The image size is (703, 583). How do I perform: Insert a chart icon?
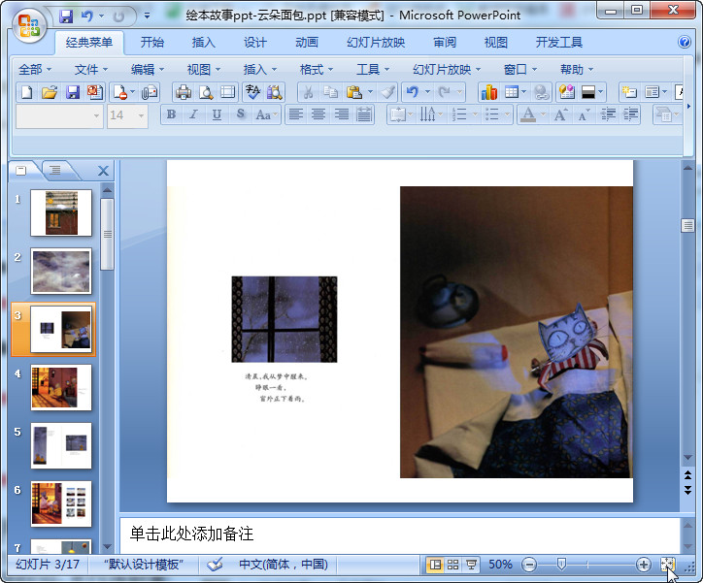click(x=488, y=92)
